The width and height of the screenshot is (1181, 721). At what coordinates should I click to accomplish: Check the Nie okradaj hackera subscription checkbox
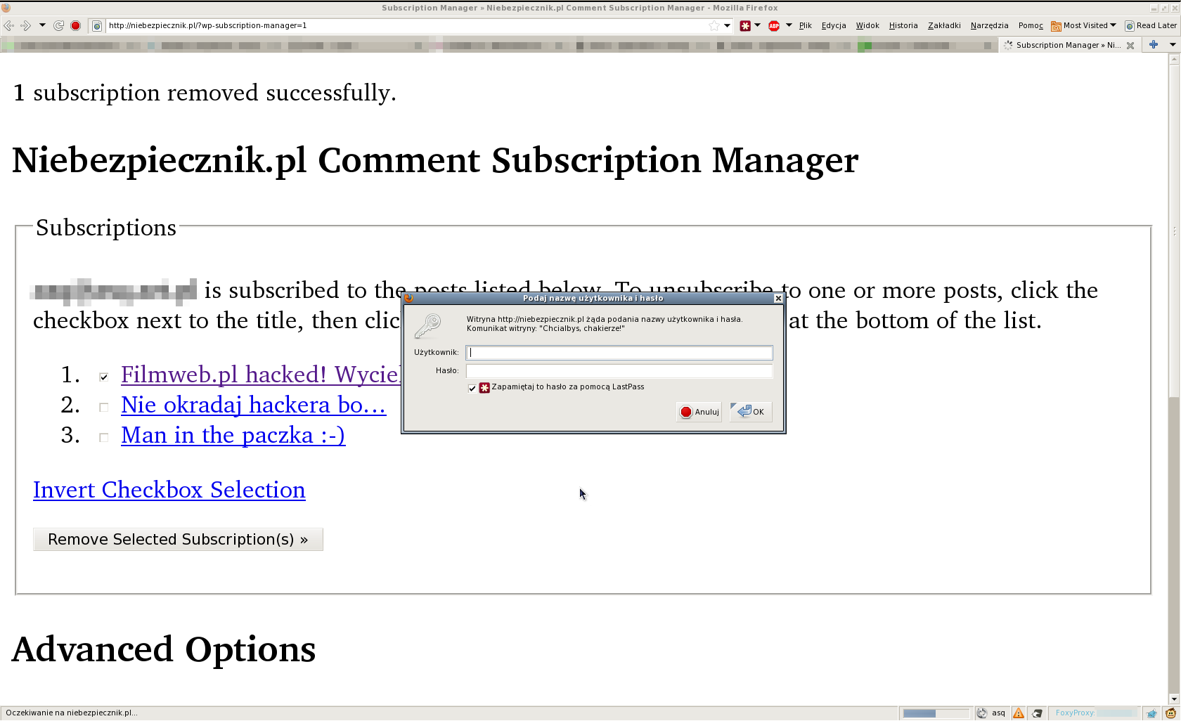(x=104, y=408)
